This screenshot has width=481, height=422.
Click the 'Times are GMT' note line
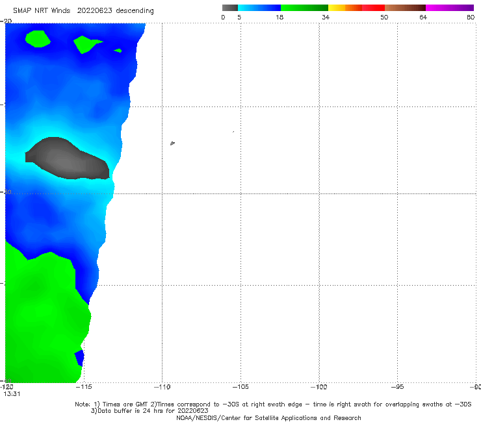click(273, 404)
